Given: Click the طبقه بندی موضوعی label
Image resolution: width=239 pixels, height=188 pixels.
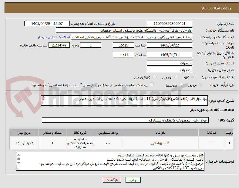Looking at the screenshot, I should point(218,77).
